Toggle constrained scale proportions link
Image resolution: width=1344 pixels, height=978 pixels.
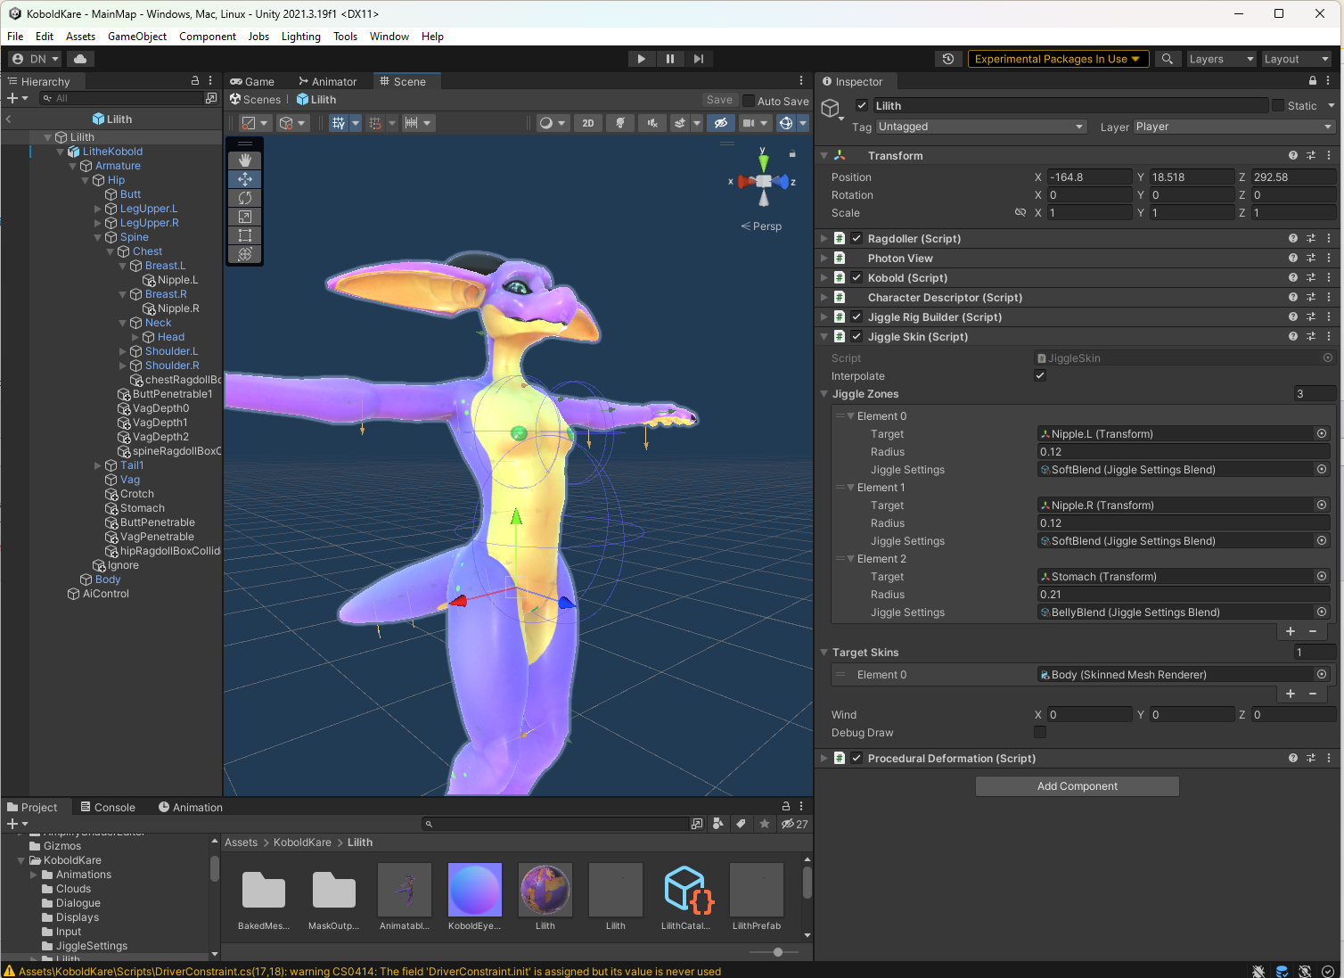[x=1020, y=213]
